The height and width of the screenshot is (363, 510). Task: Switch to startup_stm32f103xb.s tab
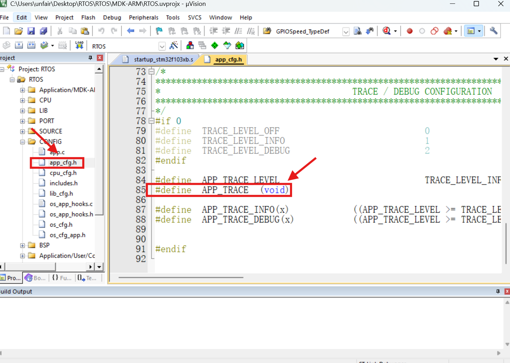tap(159, 59)
